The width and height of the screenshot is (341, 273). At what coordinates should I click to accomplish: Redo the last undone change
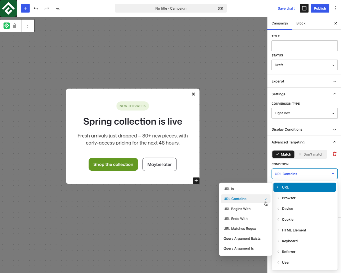[47, 8]
